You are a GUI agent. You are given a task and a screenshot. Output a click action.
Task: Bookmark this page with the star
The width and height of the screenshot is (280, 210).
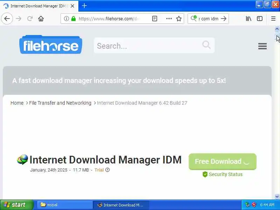pyautogui.click(x=179, y=19)
